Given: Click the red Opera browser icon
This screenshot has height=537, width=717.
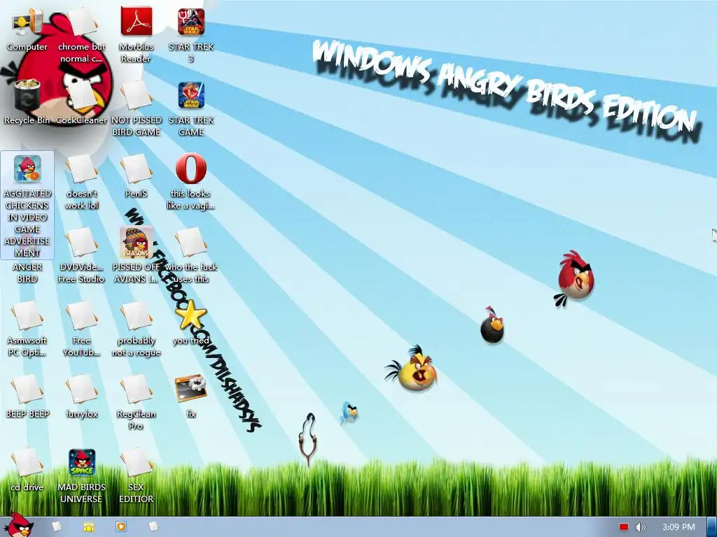Looking at the screenshot, I should pyautogui.click(x=191, y=169).
